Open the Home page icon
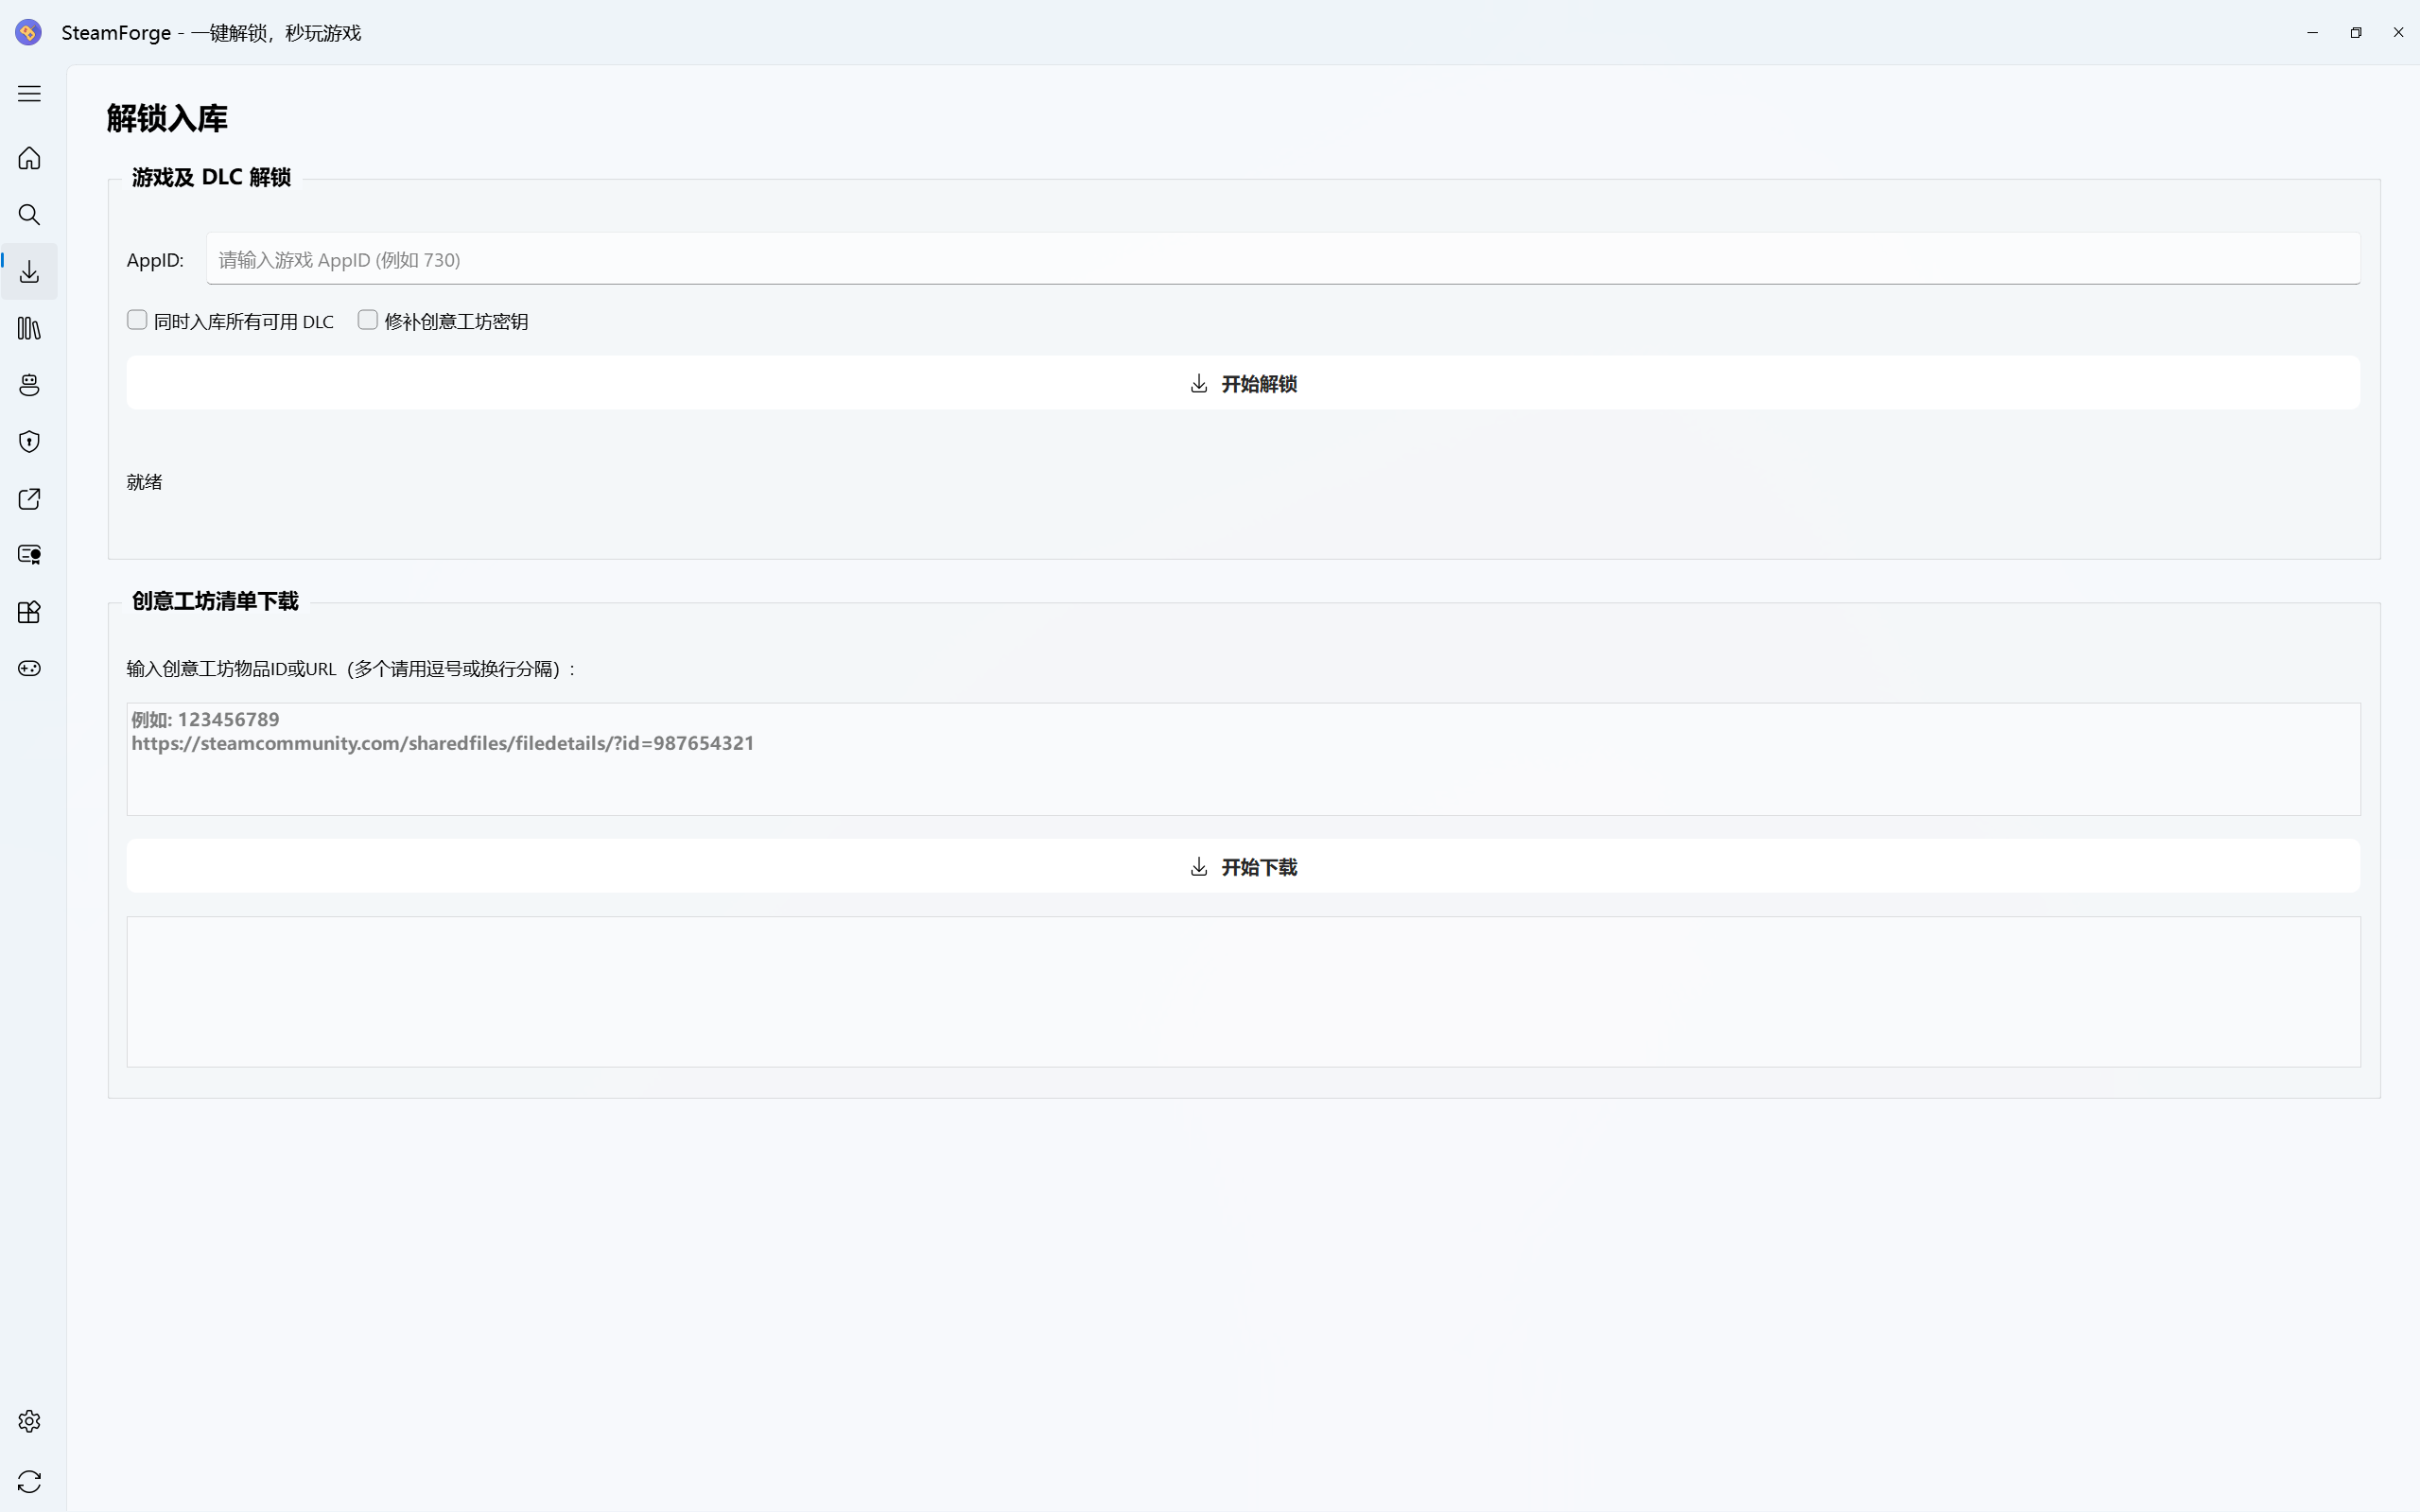2420x1512 pixels. [29, 158]
